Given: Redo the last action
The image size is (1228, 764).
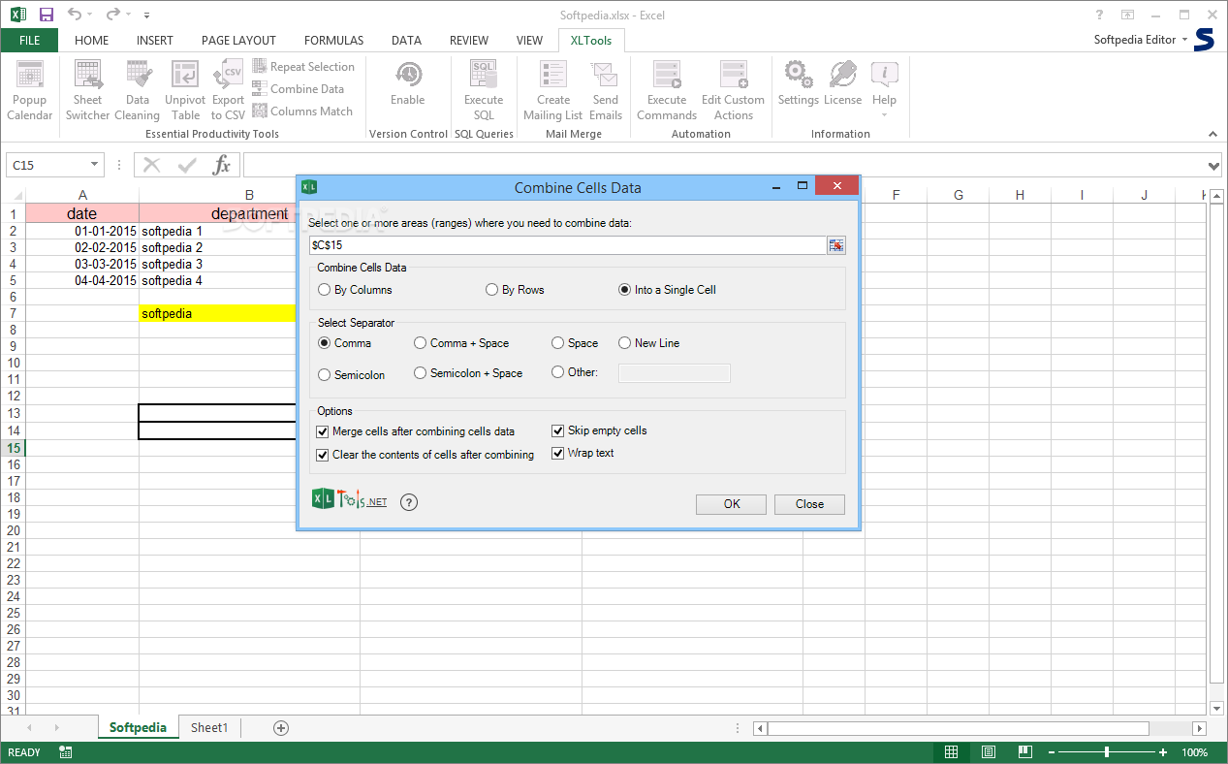Looking at the screenshot, I should (x=113, y=15).
